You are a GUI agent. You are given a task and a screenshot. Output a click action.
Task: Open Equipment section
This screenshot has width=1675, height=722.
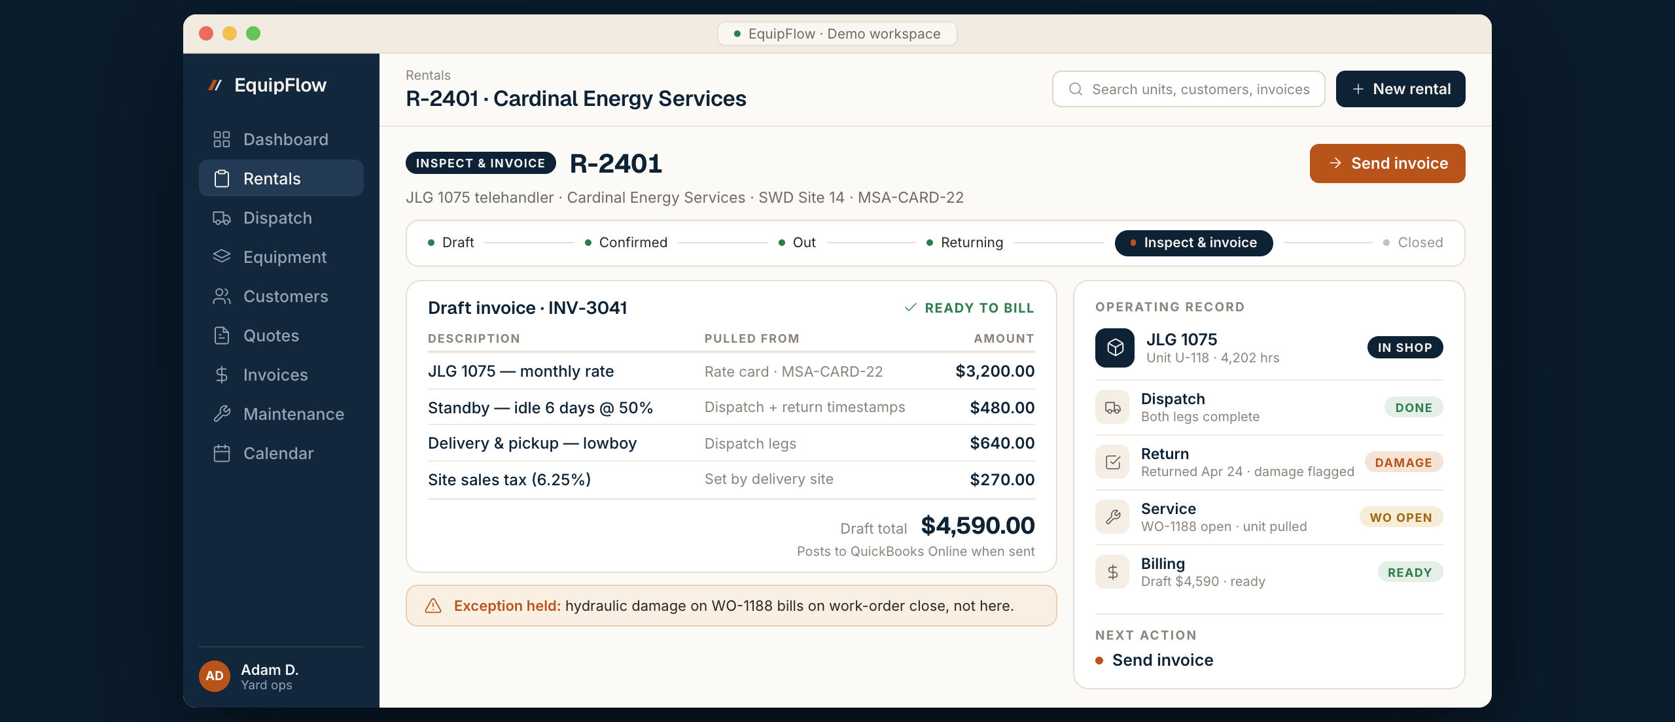281,257
